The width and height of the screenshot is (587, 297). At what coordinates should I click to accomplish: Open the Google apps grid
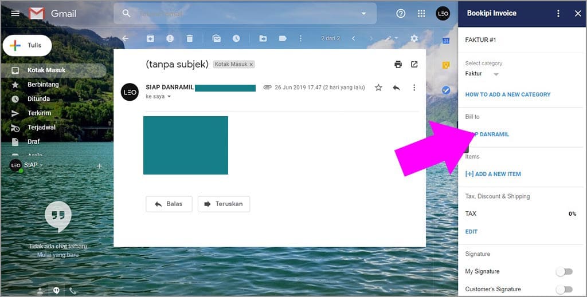[421, 14]
